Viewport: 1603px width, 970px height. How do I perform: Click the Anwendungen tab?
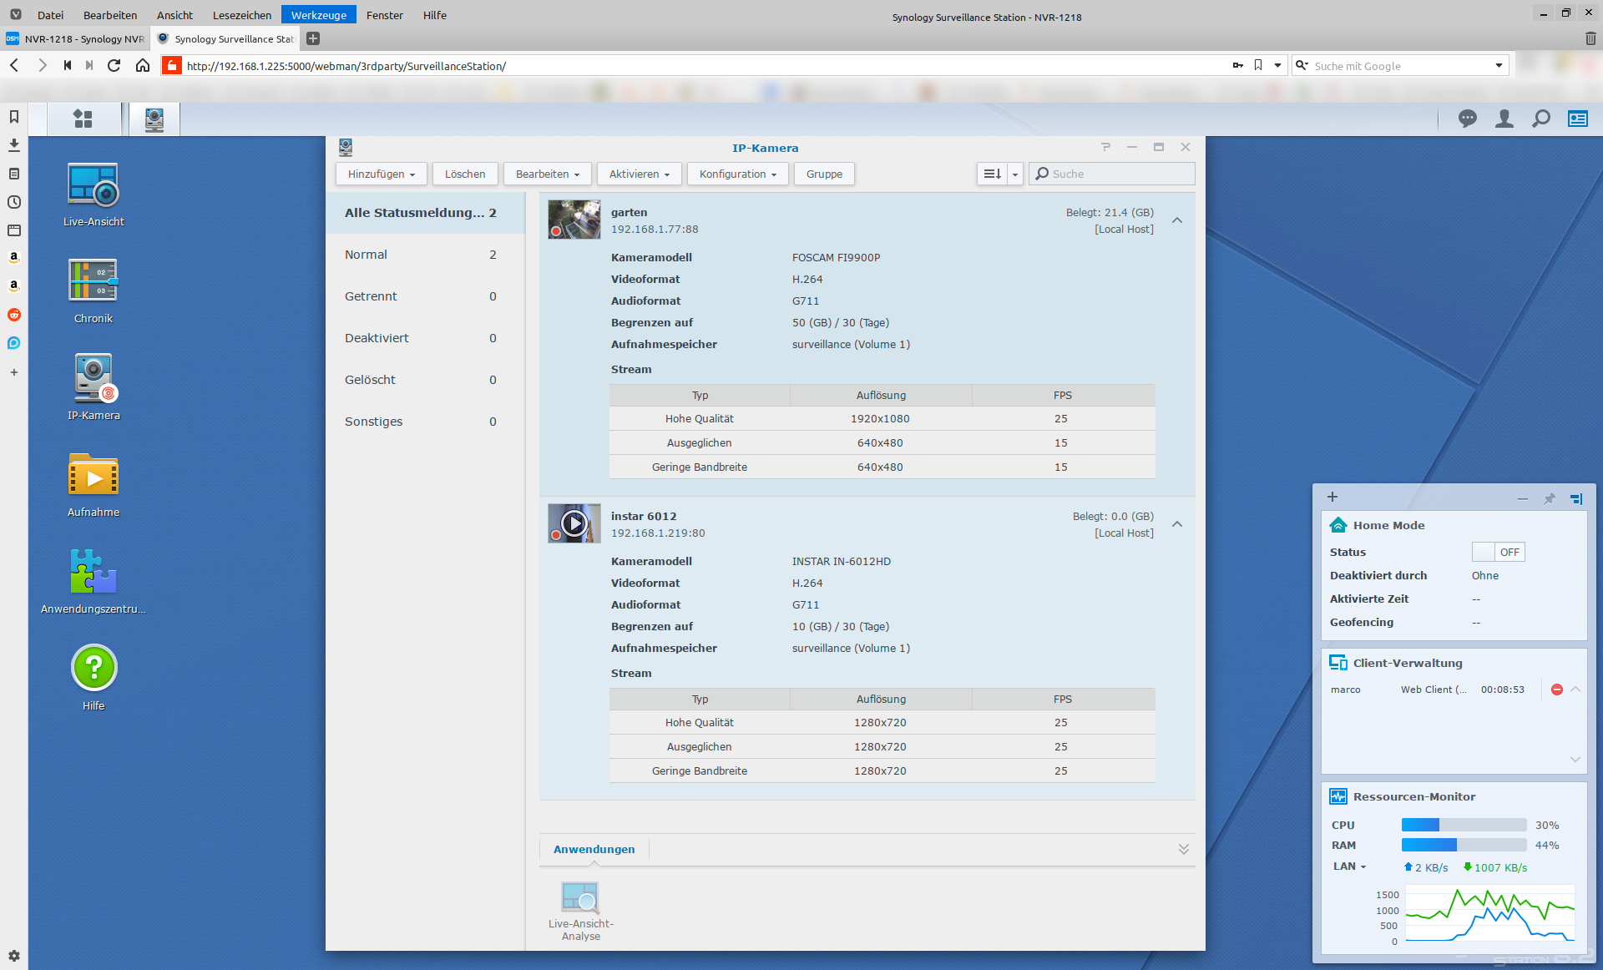[x=594, y=849]
